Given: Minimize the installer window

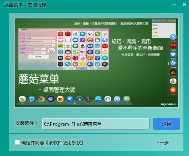Looking at the screenshot, I should 174,5.
